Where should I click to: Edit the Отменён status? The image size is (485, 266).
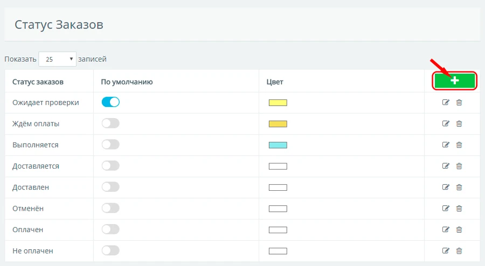[x=446, y=209]
